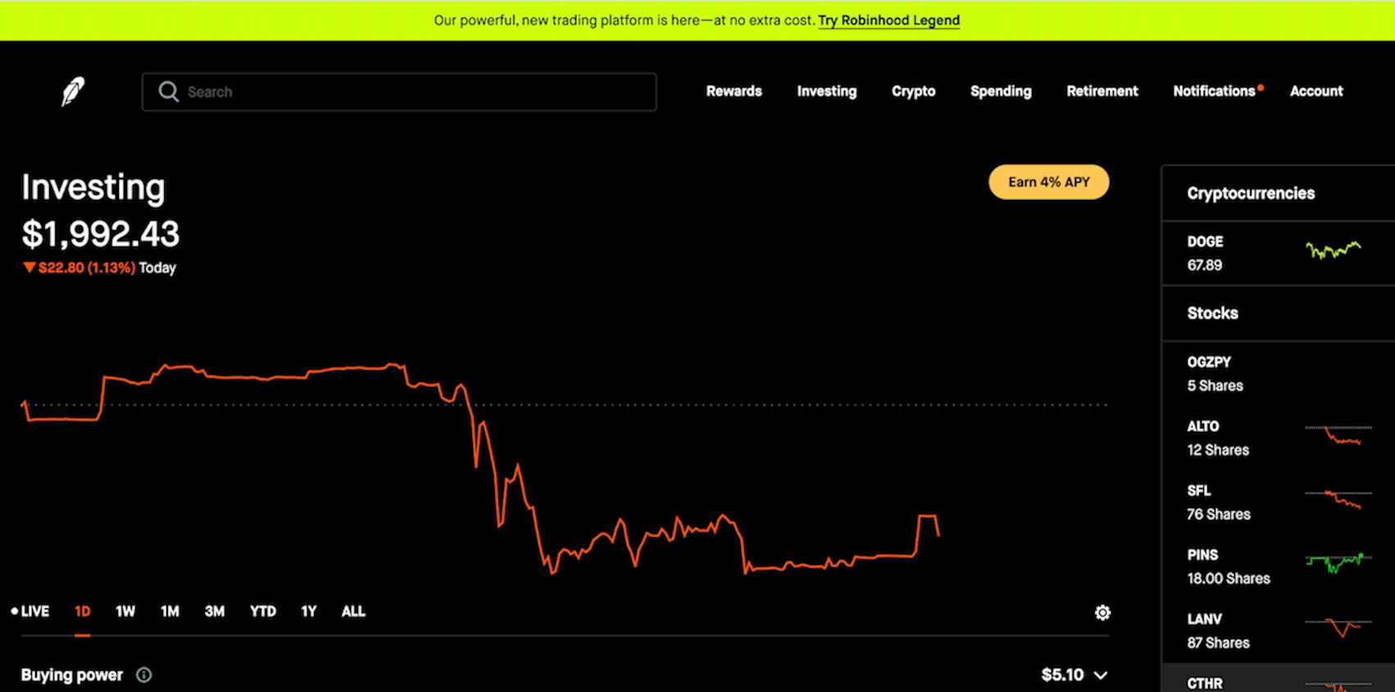Click the Buying power label
1395x692 pixels.
[71, 675]
